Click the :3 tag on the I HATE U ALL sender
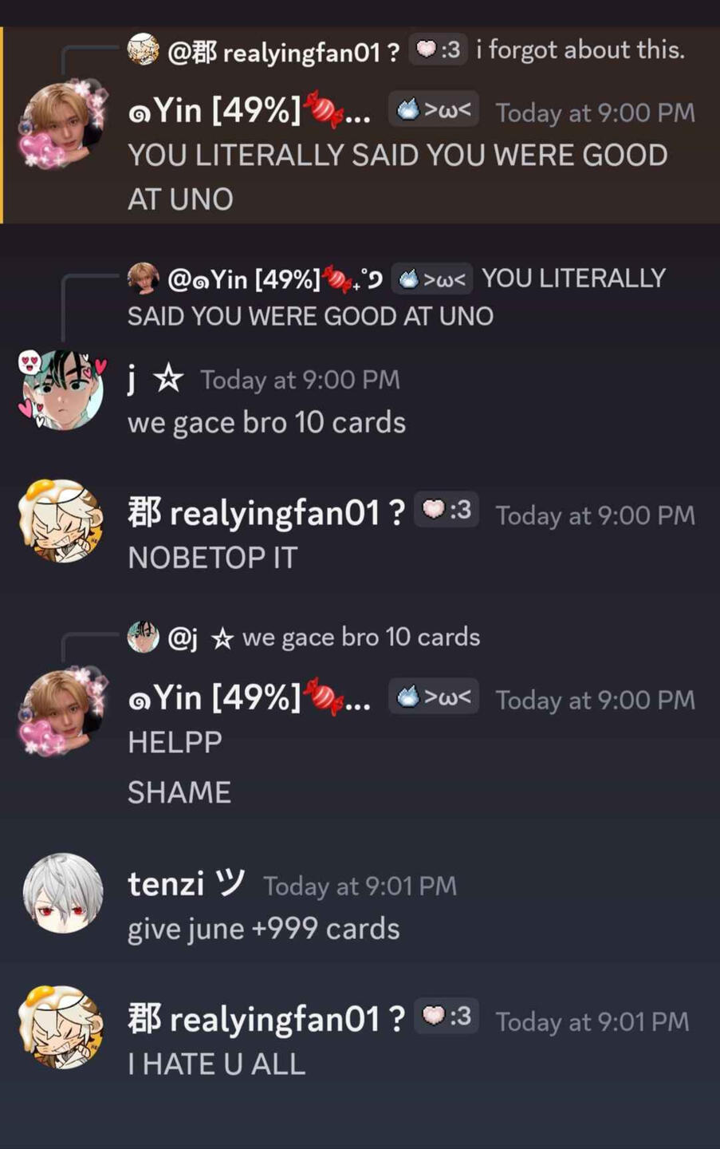Viewport: 720px width, 1149px height. pyautogui.click(x=447, y=1017)
